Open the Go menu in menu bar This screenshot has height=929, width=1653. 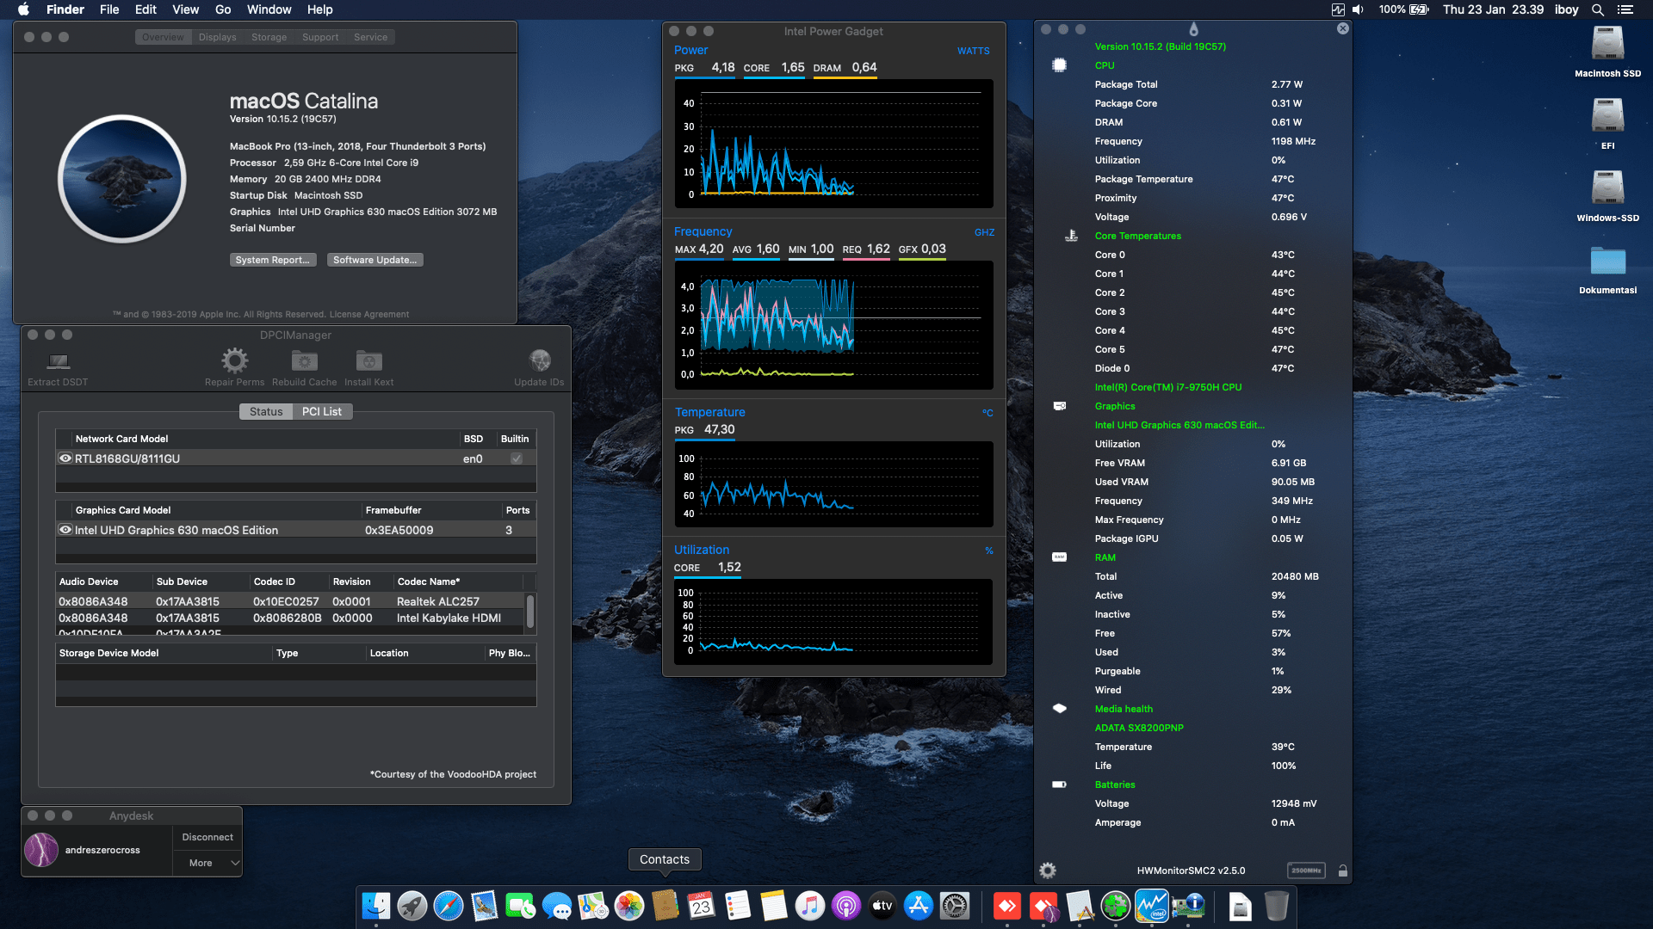(223, 9)
